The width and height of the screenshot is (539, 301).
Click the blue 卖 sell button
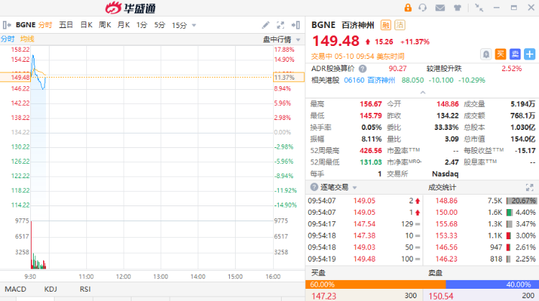coord(515,55)
